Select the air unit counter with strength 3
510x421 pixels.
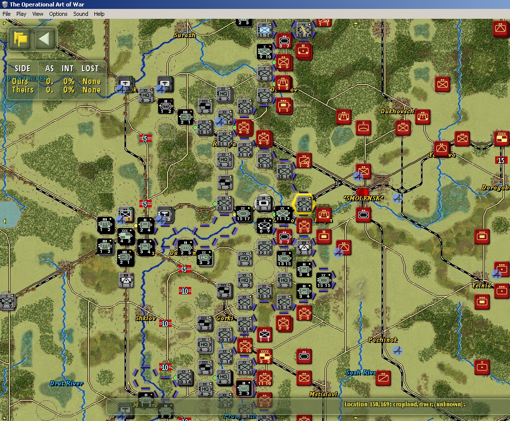pos(125,84)
